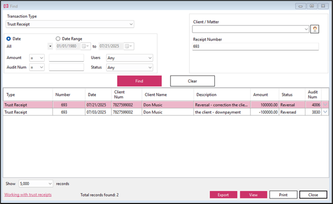The width and height of the screenshot is (333, 204).
Task: Open the Status filter dropdown
Action: tap(130, 67)
